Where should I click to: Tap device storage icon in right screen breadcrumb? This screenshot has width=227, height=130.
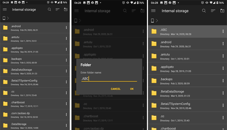pos(152,21)
